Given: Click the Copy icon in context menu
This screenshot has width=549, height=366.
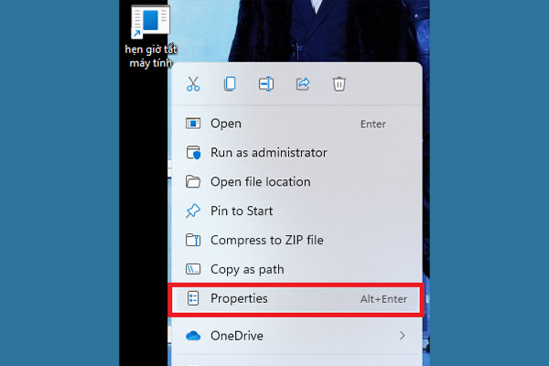Looking at the screenshot, I should [x=230, y=84].
